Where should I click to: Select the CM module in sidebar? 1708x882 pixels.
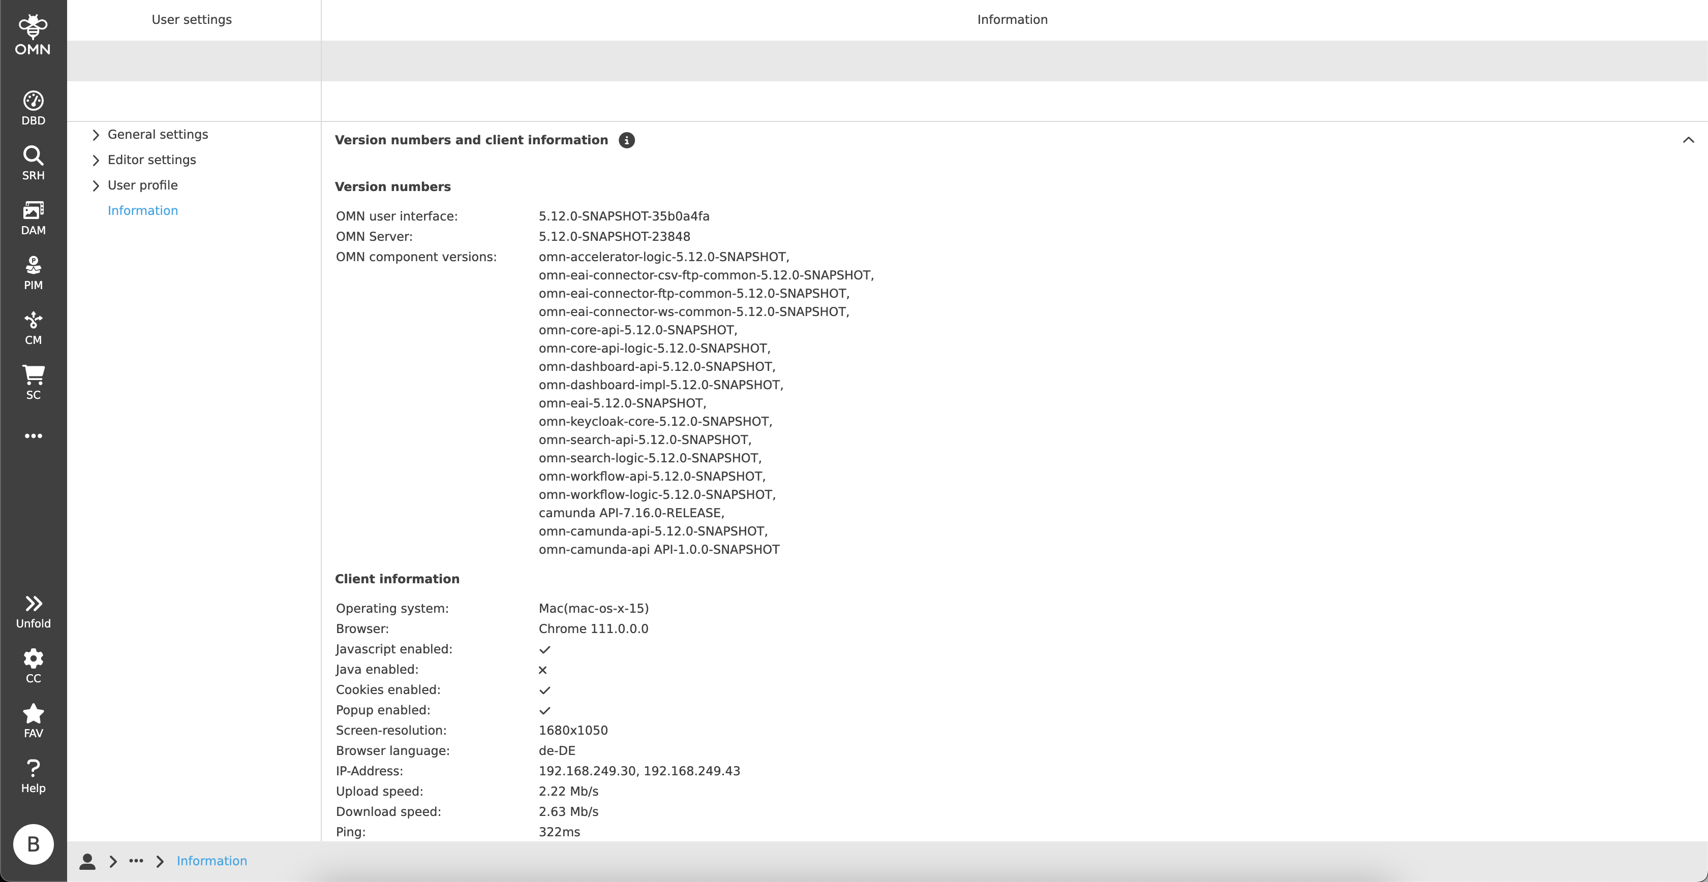tap(33, 326)
